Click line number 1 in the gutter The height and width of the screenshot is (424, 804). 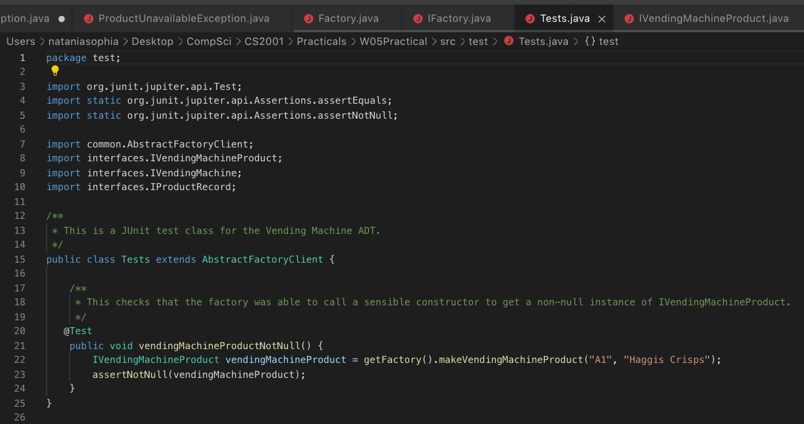pyautogui.click(x=22, y=58)
